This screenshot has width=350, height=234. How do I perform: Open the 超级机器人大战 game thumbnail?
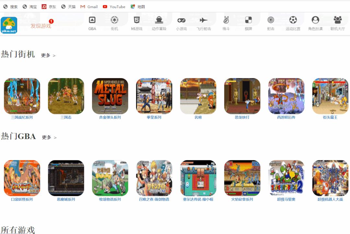point(330,178)
